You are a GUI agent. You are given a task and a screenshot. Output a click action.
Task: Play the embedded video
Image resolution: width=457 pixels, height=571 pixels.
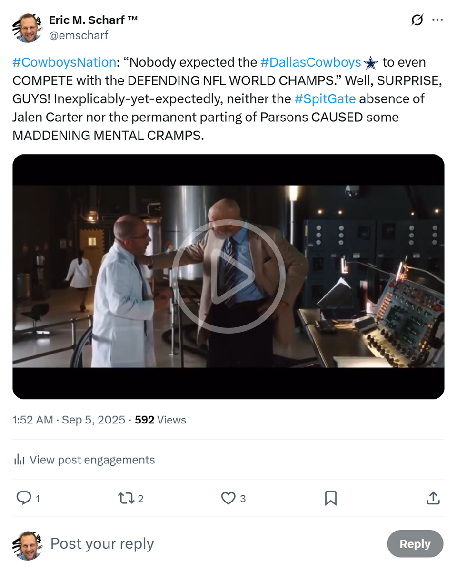point(228,276)
